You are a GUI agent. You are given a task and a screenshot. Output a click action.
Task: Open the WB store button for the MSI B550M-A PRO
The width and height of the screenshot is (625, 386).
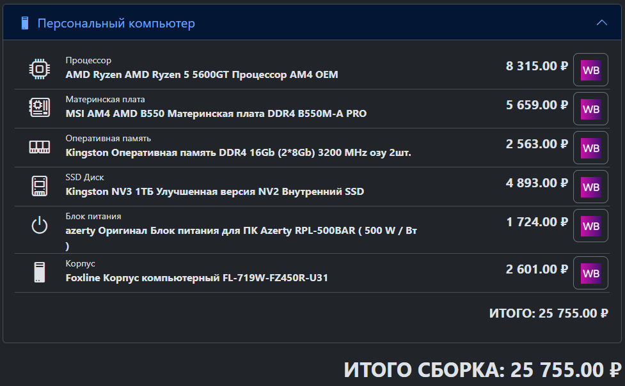(x=590, y=109)
